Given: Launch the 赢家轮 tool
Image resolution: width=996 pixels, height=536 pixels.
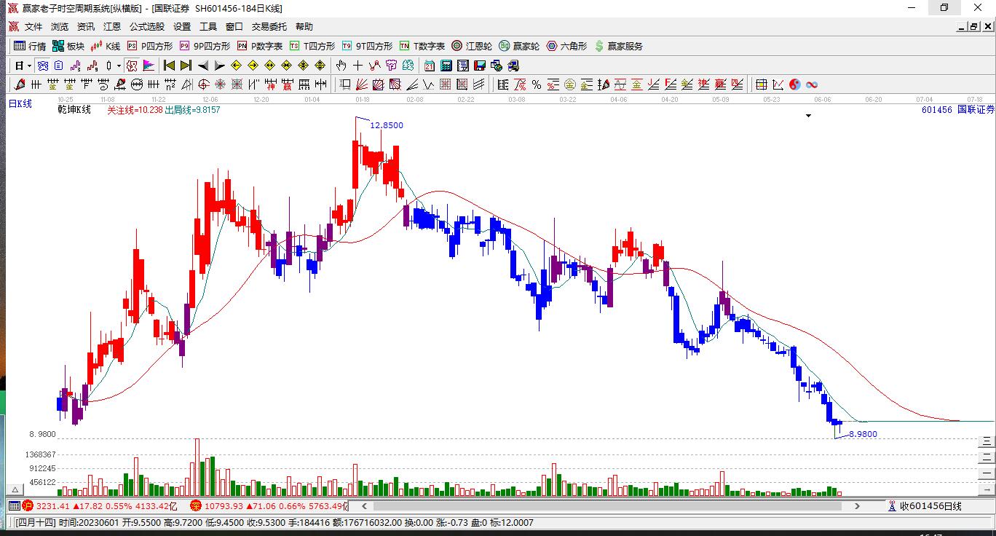Looking at the screenshot, I should tap(520, 46).
